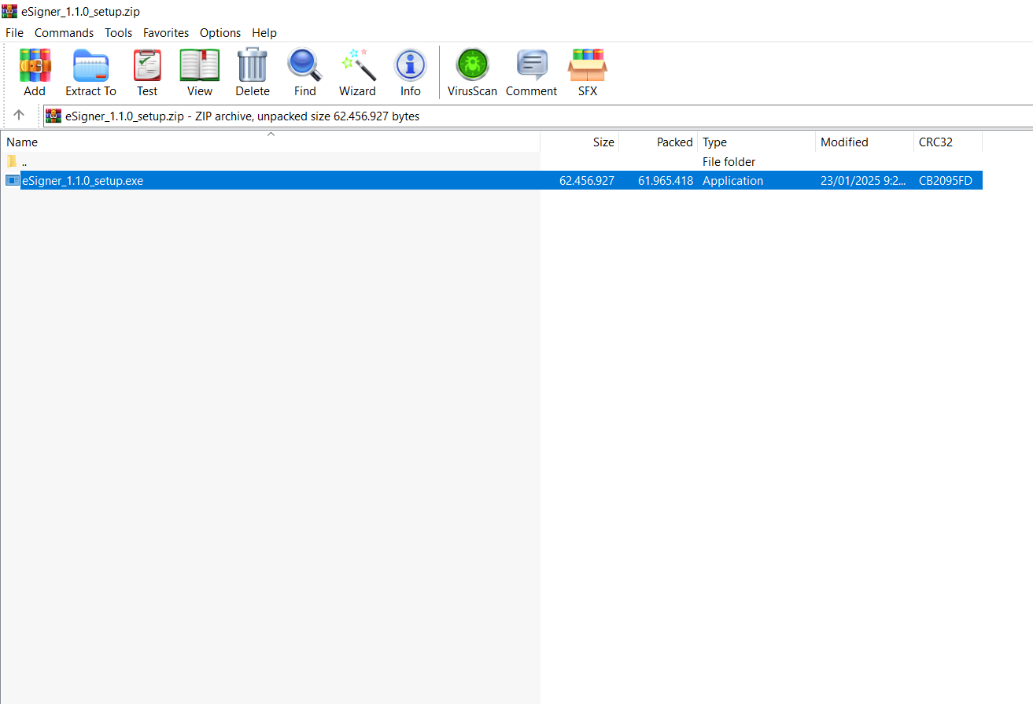The height and width of the screenshot is (704, 1033).
Task: Sort by the Size column header
Action: (603, 142)
